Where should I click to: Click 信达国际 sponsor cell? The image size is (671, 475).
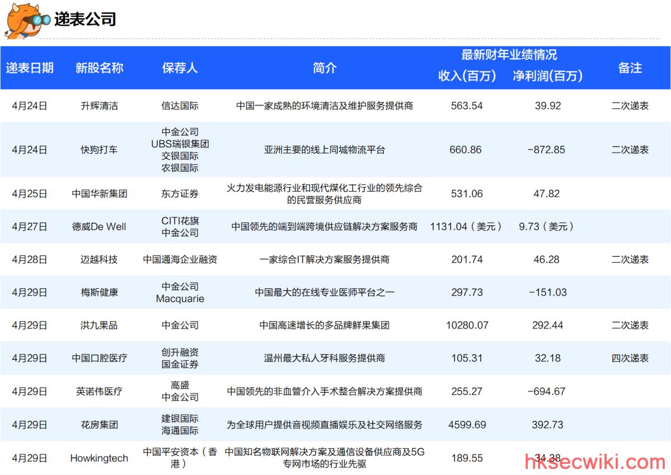pos(180,106)
